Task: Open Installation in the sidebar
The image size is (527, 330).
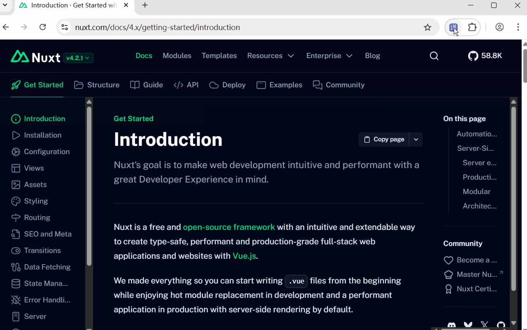Action: tap(42, 135)
